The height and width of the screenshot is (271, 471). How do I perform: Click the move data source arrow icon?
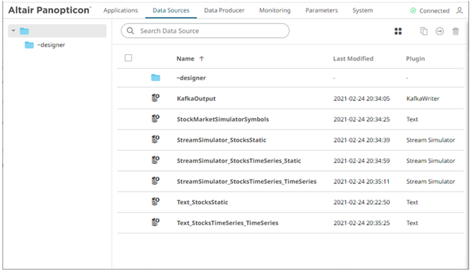(439, 32)
